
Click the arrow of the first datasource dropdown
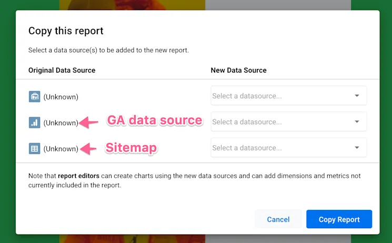pos(357,96)
